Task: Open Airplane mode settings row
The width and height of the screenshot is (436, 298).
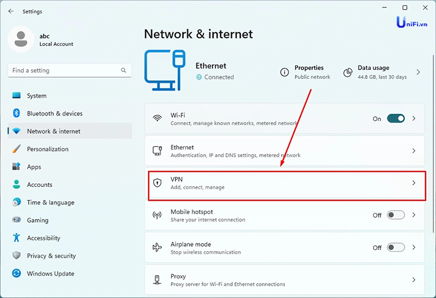Action: [284, 247]
